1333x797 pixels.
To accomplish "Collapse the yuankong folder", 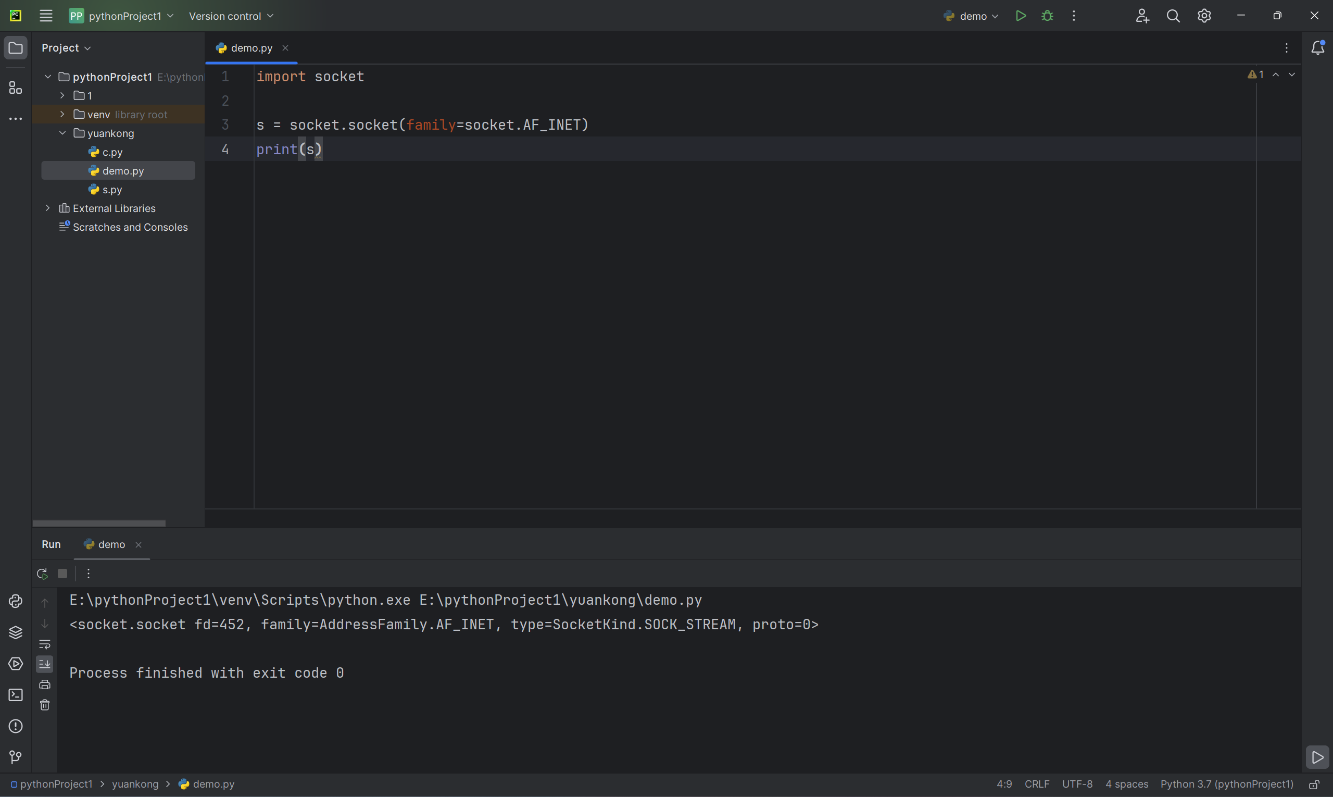I will pos(62,133).
